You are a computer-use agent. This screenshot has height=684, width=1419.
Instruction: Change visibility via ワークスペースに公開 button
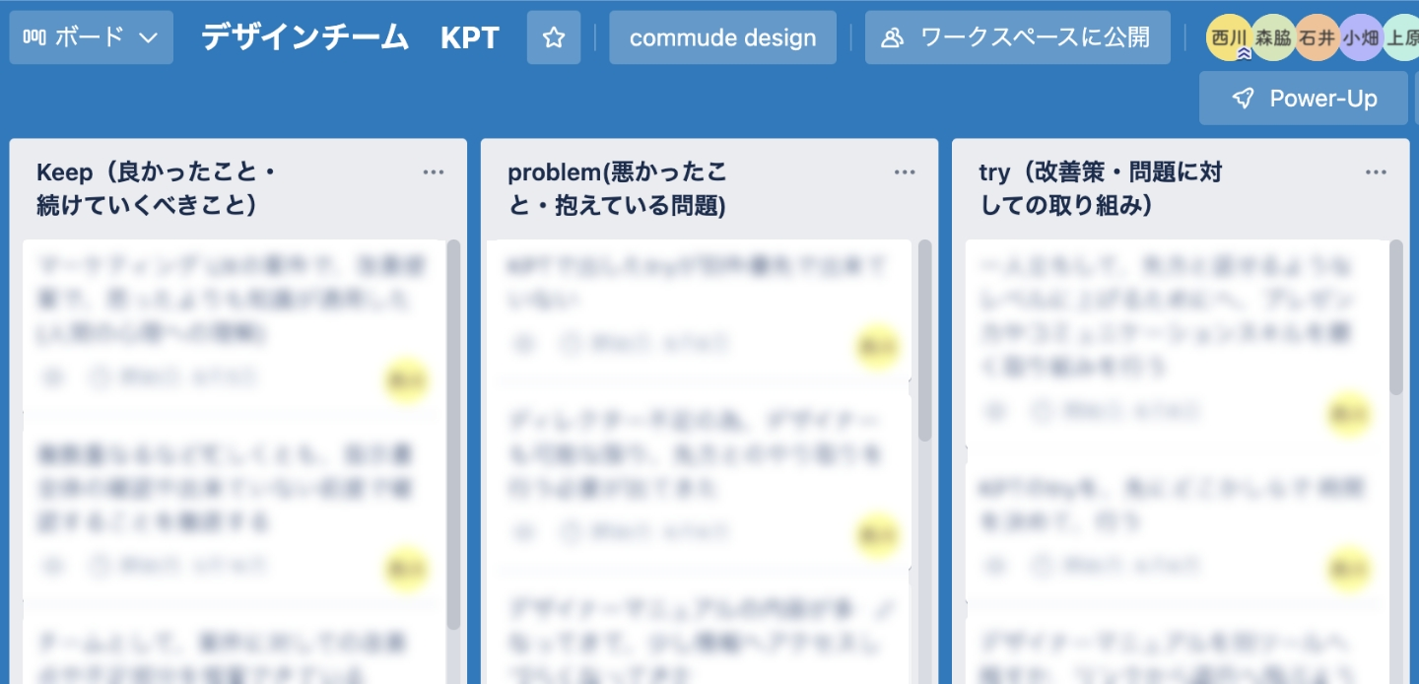[1018, 37]
